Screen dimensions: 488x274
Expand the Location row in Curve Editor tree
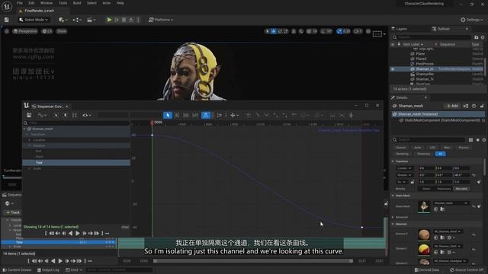pos(30,140)
